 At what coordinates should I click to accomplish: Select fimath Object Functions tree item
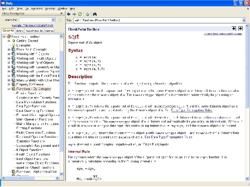pyautogui.click(x=33, y=154)
